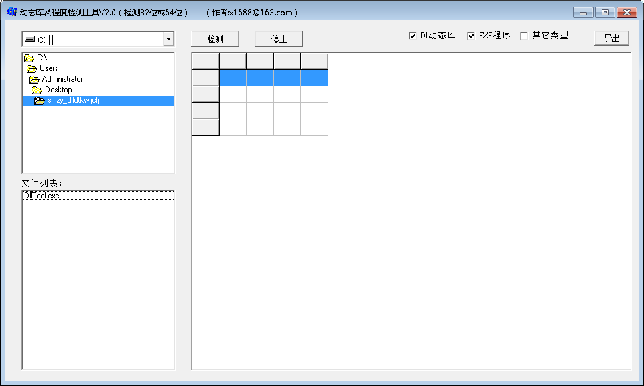The height and width of the screenshot is (386, 644).
Task: Click the top-left grid corner header cell
Action: tap(206, 61)
